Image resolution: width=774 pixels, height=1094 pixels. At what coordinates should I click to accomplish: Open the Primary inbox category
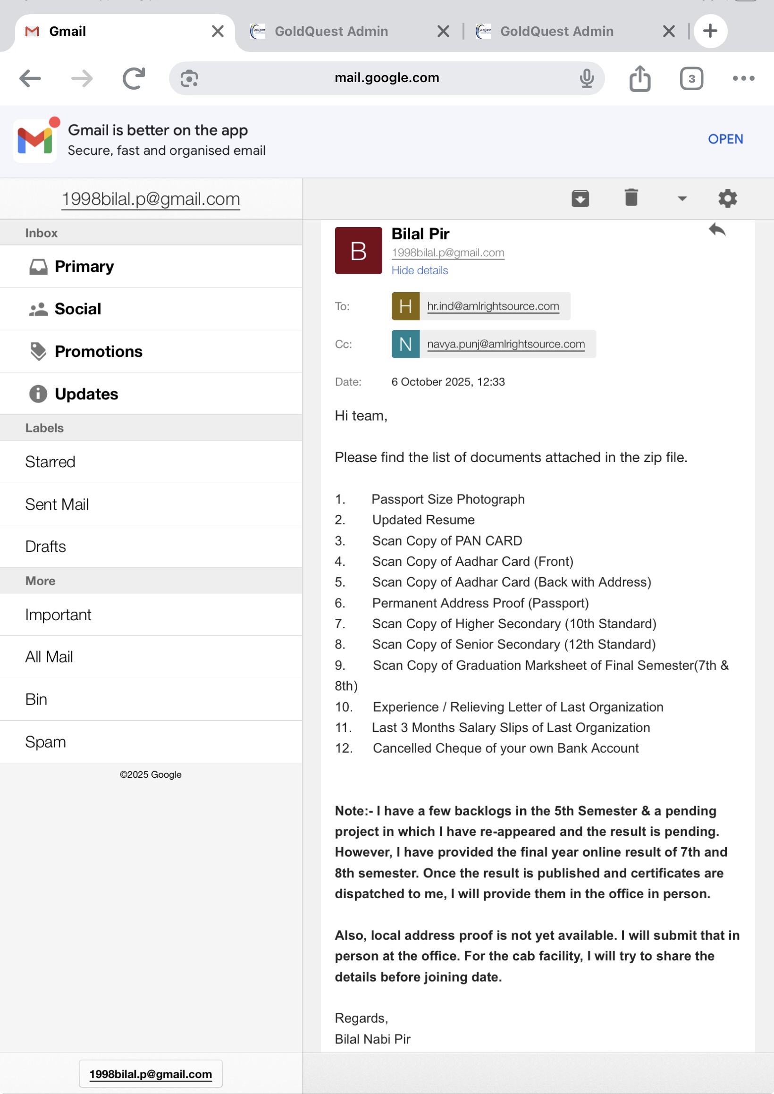(84, 266)
